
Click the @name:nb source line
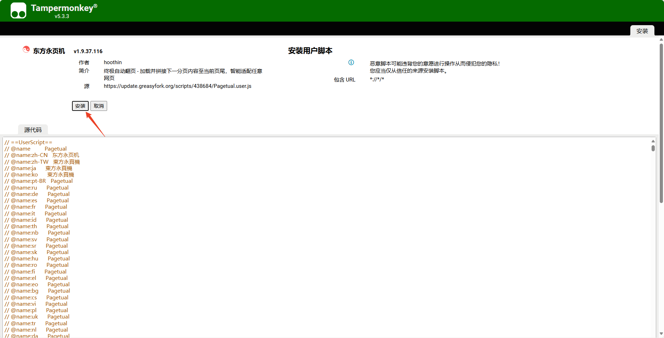(37, 233)
